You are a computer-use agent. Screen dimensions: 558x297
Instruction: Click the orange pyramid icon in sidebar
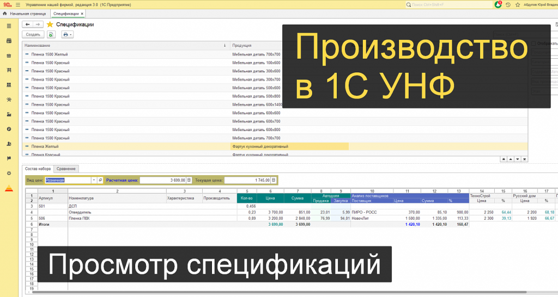click(9, 188)
